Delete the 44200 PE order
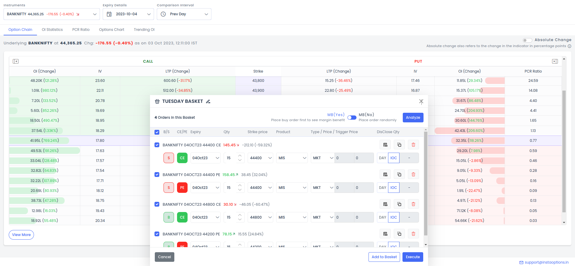The height and width of the screenshot is (266, 575). click(413, 234)
